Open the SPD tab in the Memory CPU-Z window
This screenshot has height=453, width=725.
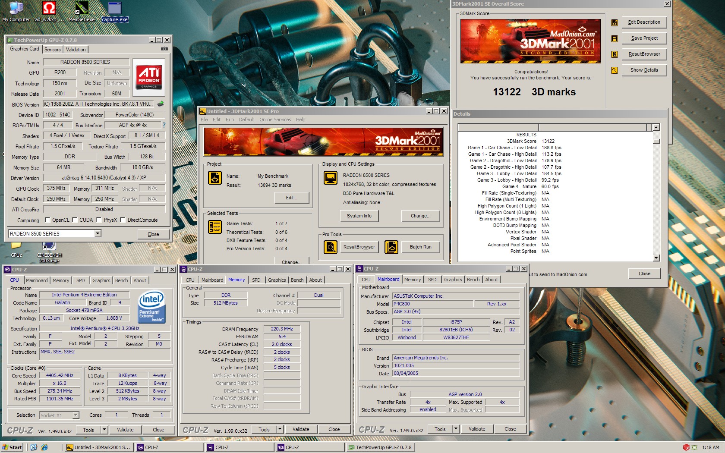tap(256, 280)
